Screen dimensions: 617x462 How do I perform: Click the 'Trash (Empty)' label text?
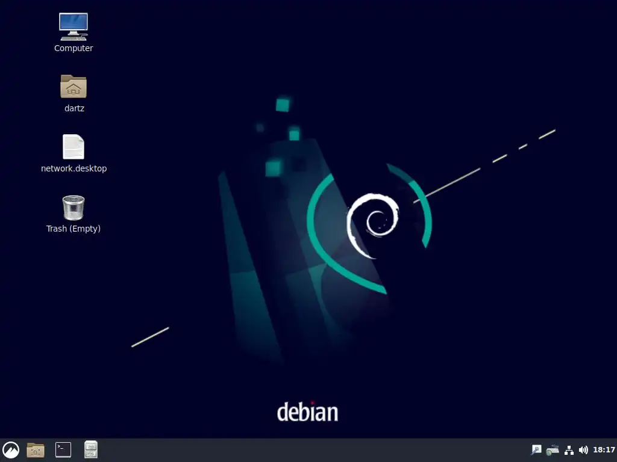[74, 229]
